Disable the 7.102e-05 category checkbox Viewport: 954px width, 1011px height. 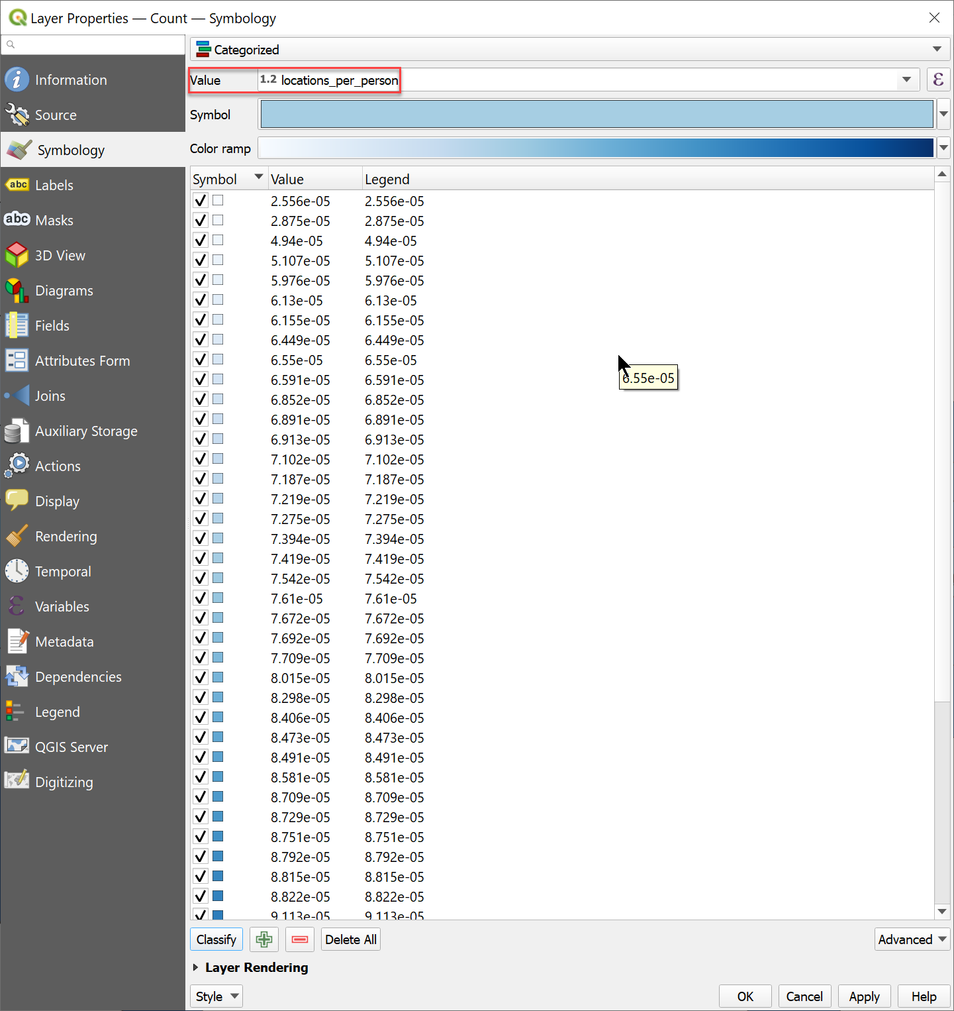click(201, 459)
